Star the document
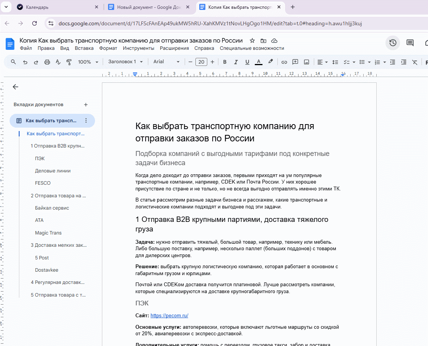Image resolution: width=428 pixels, height=346 pixels. pyautogui.click(x=252, y=41)
